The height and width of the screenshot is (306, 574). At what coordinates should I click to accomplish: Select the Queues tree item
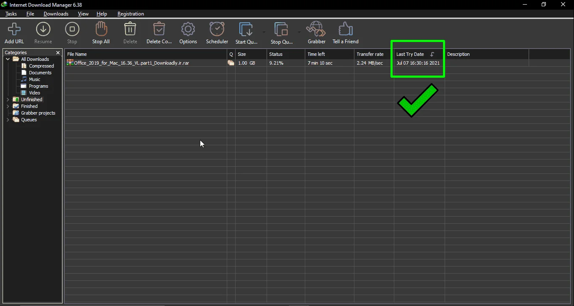29,120
